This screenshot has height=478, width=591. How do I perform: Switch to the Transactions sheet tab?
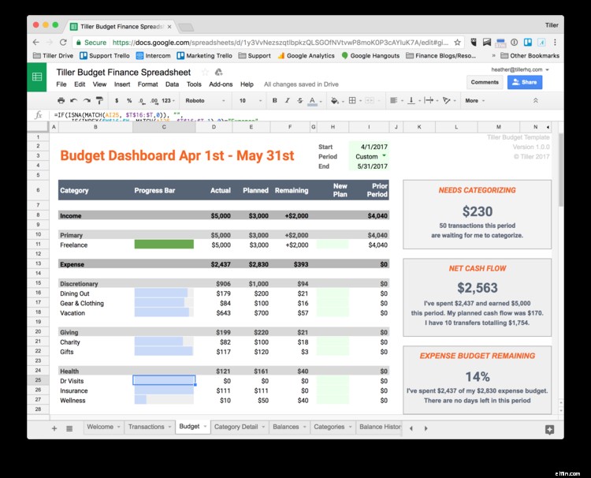[x=147, y=427]
